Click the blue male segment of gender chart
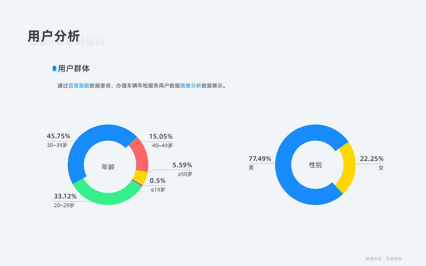This screenshot has height=266, width=426. point(288,177)
